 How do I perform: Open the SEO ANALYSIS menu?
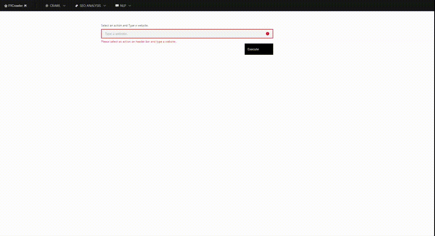90,6
